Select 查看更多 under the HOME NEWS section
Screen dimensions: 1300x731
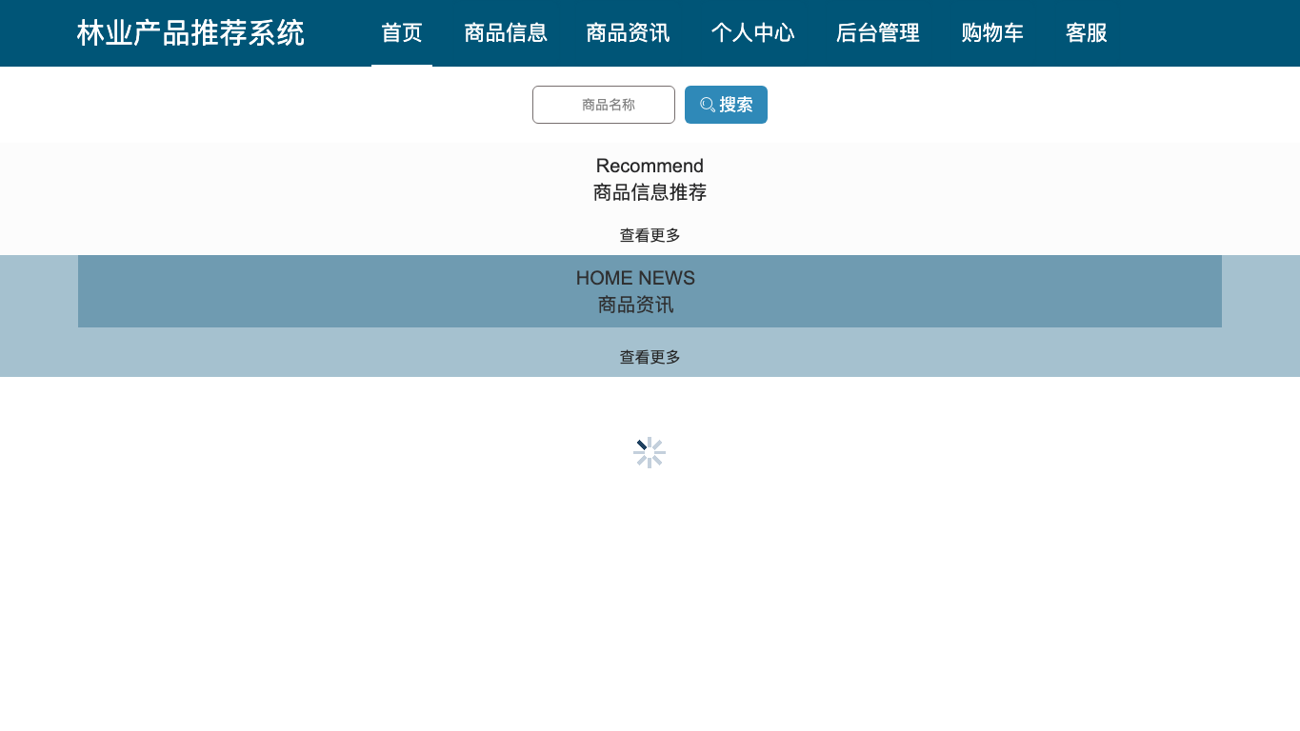click(650, 357)
